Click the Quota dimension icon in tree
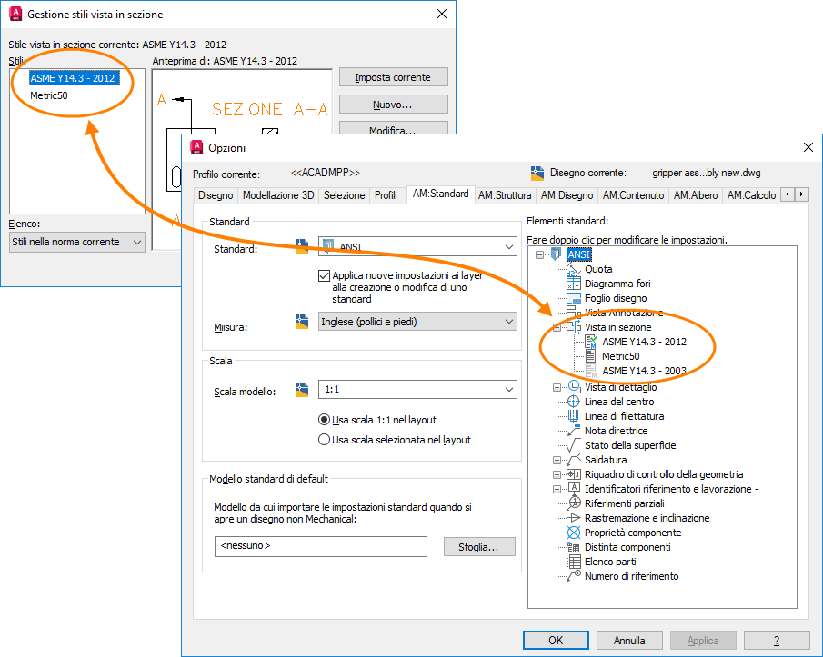The image size is (823, 657). pos(573,269)
